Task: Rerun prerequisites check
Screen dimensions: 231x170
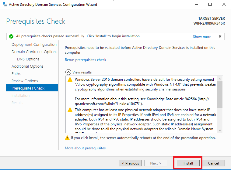Action: (x=86, y=60)
